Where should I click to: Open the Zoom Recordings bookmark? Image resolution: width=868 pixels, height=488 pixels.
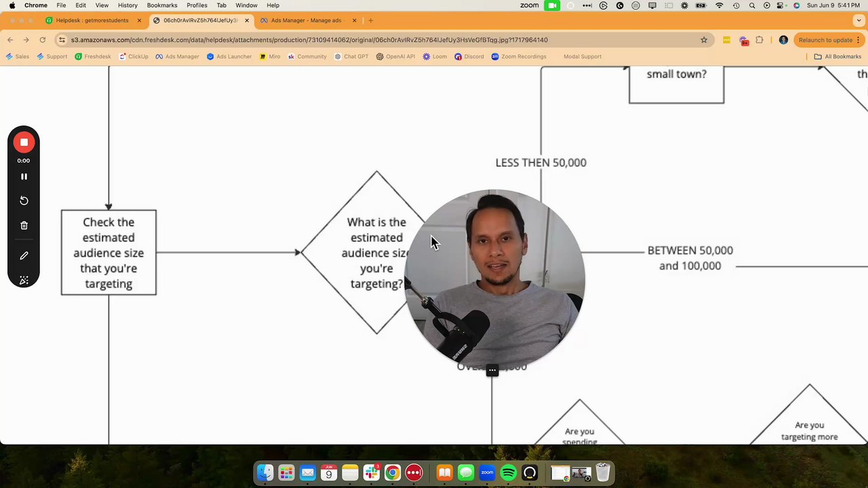coord(519,57)
